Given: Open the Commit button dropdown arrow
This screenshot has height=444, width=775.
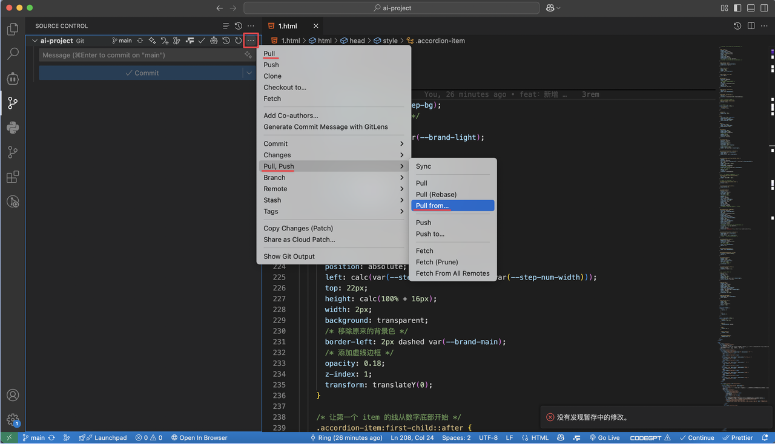Looking at the screenshot, I should point(249,73).
